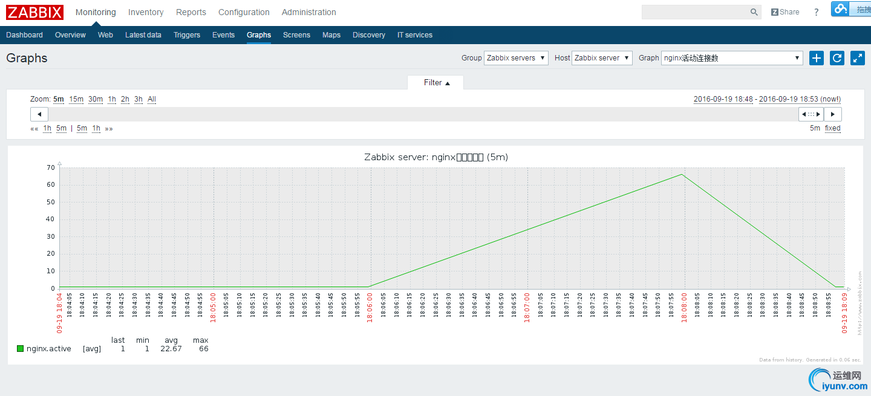Open the help question mark icon
Viewport: 871px width, 396px height.
click(817, 12)
